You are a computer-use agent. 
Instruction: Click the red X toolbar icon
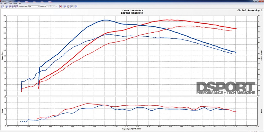click(60, 6)
